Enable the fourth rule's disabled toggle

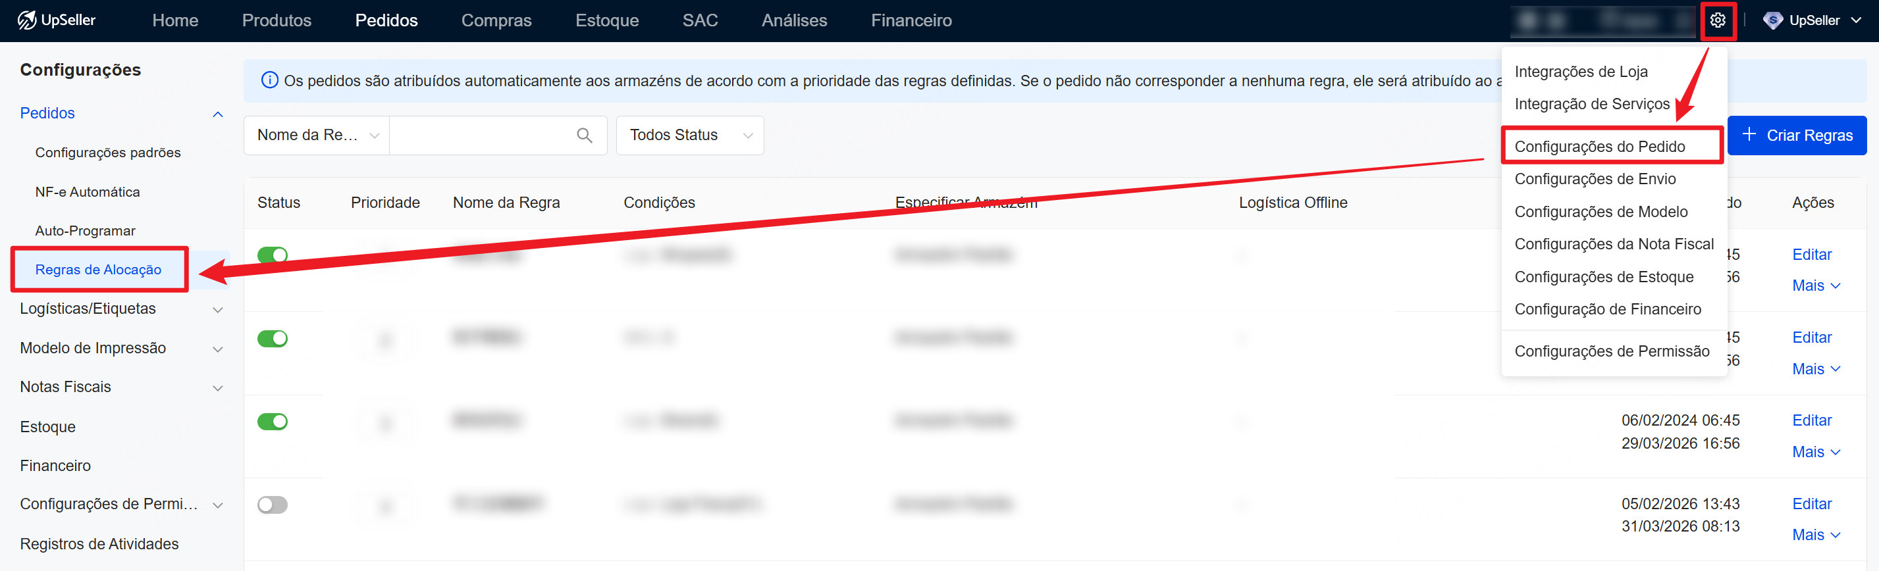(272, 505)
